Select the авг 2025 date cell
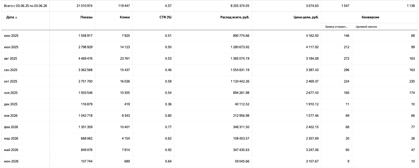419x168 pixels. pos(11,59)
